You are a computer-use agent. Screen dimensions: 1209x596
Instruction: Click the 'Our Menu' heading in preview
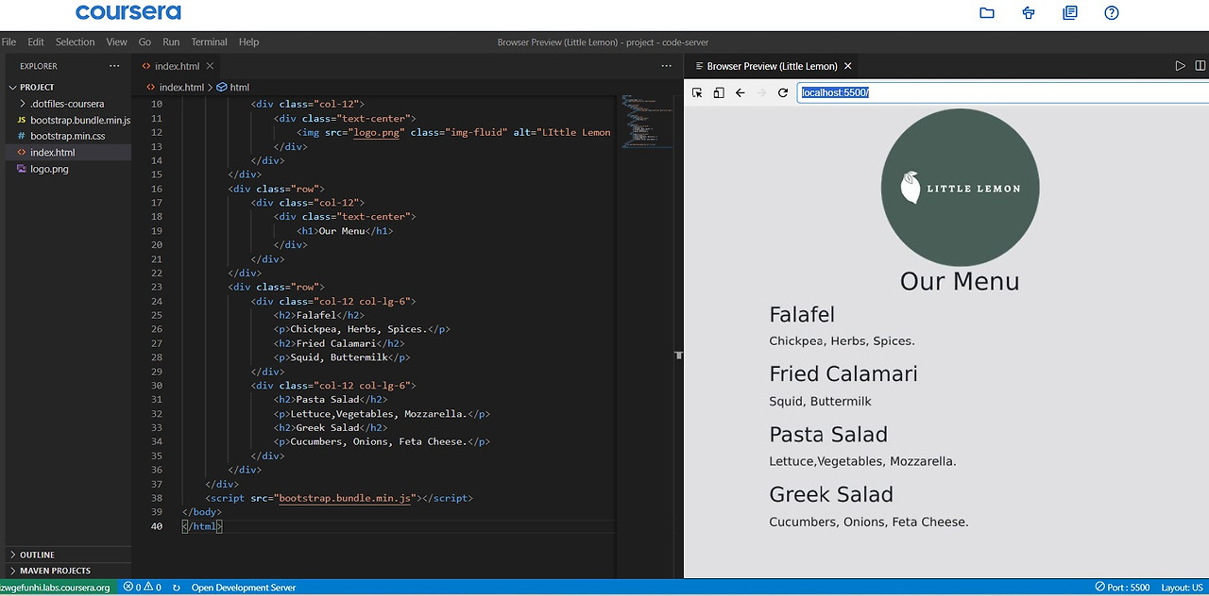(x=960, y=281)
